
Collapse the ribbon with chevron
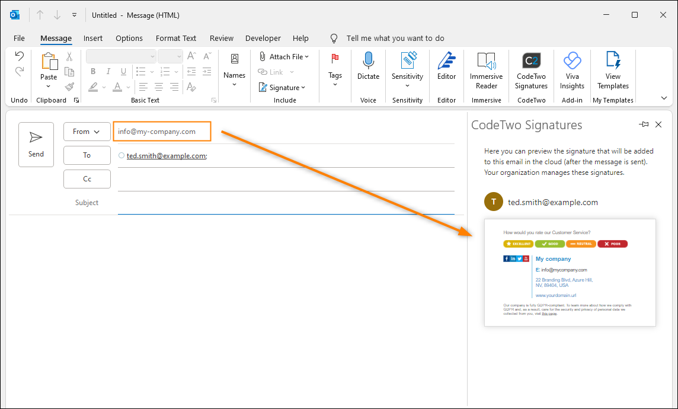(x=664, y=98)
